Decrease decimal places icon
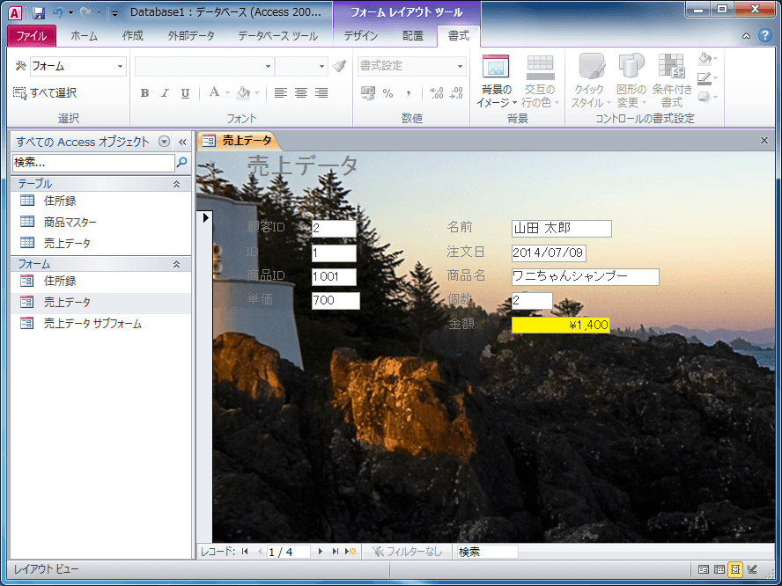The image size is (782, 586). [456, 92]
